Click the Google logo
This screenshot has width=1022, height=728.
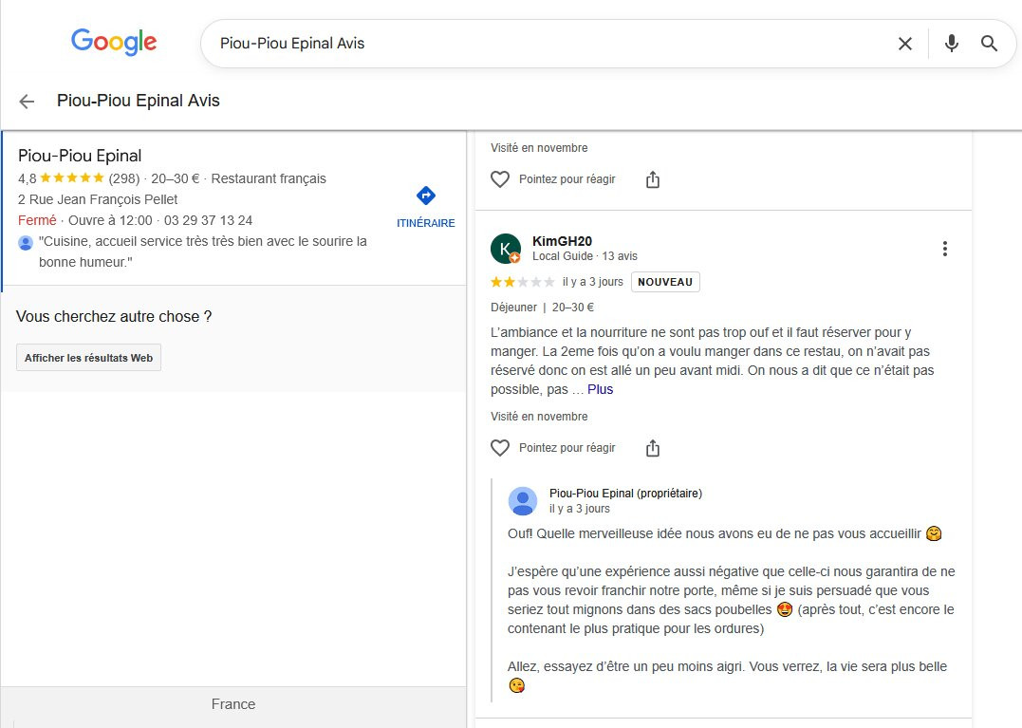(114, 42)
